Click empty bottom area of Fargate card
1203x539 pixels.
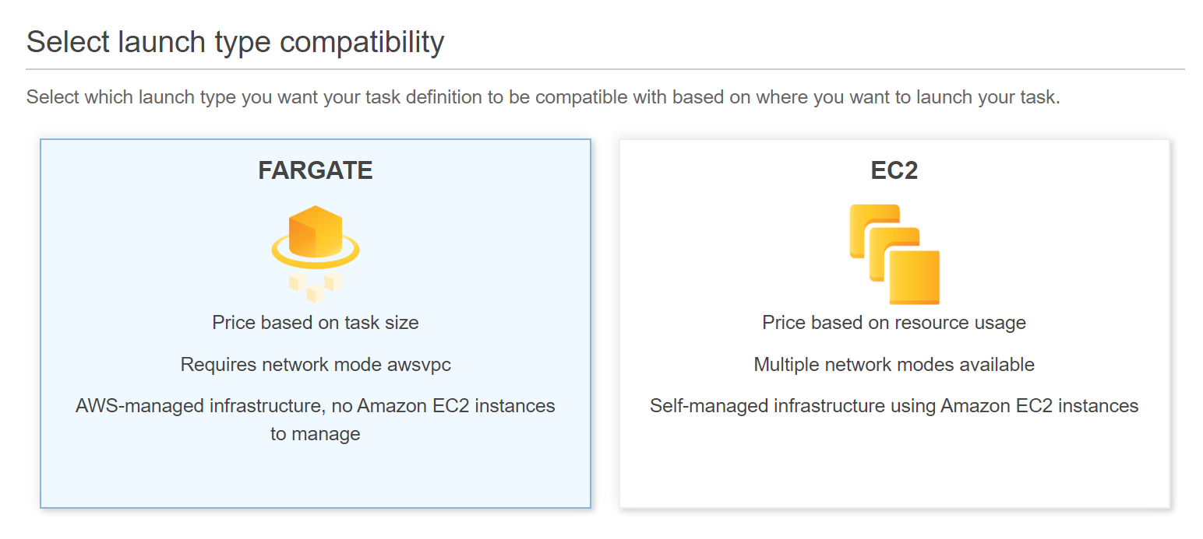click(316, 477)
